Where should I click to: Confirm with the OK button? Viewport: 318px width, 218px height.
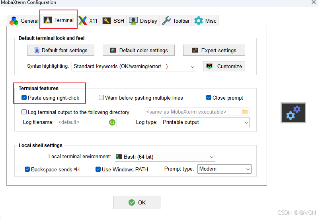coord(137,202)
